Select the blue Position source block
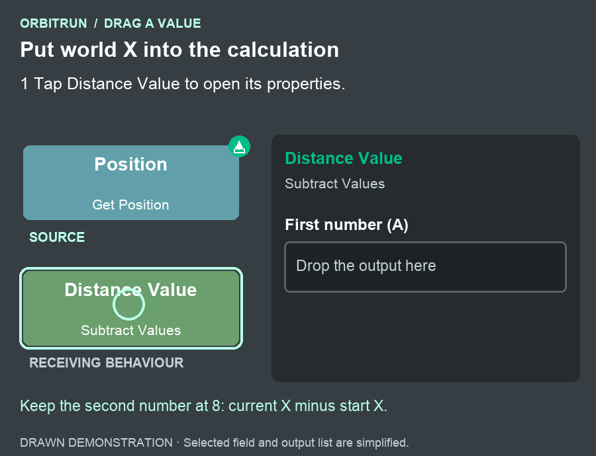Screen dimensions: 596x456 (131, 182)
